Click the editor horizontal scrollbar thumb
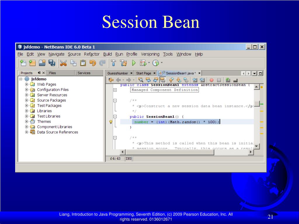The image size is (299, 224). point(170,152)
